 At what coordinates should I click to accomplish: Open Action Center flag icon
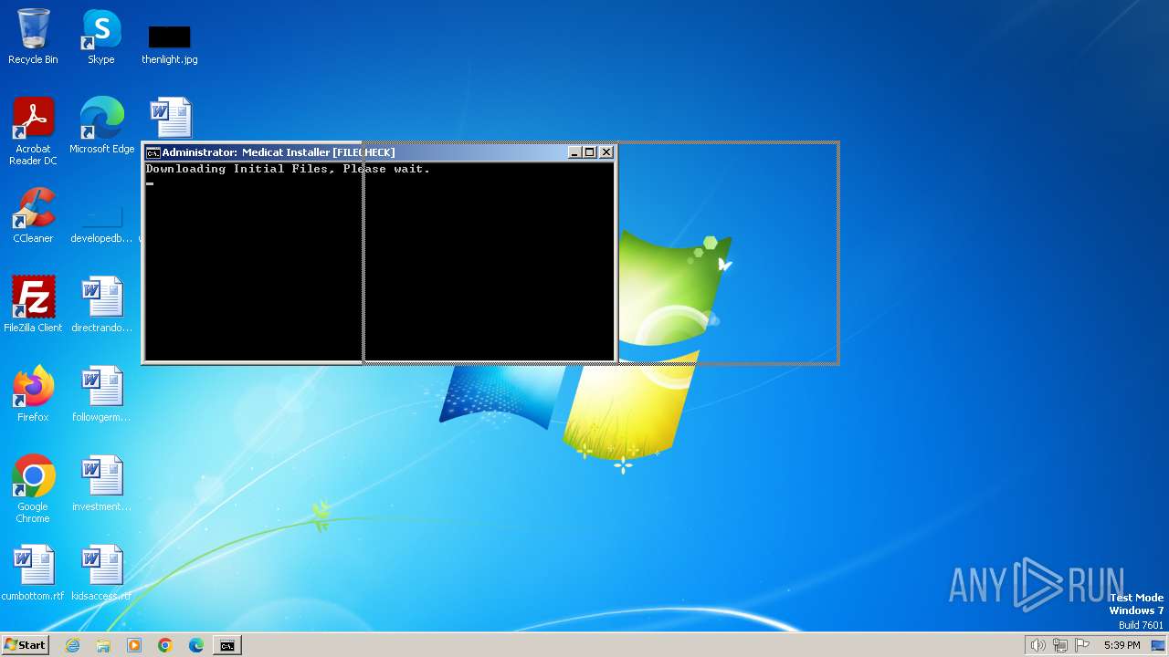pyautogui.click(x=1082, y=645)
